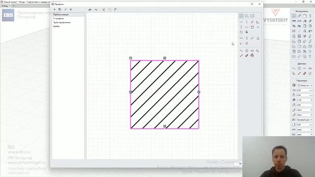Screen dimensions: 315x177
Task: Click the bottom-middle handle of the hatched rectangle
Action: pyautogui.click(x=165, y=126)
